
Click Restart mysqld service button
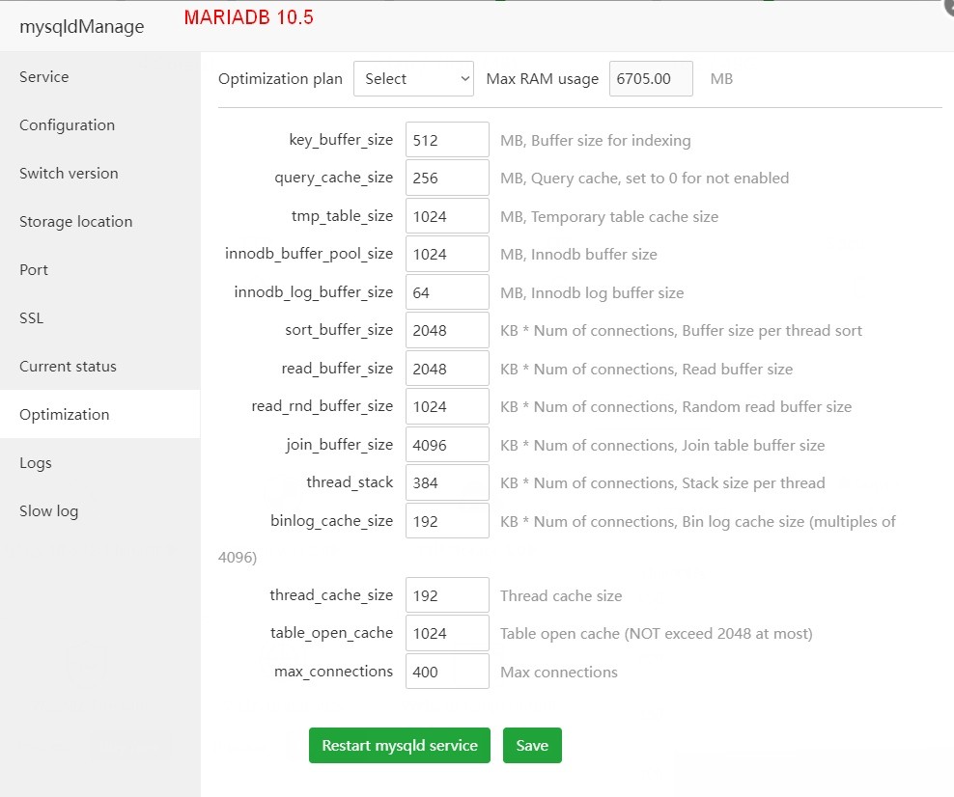[x=400, y=745]
